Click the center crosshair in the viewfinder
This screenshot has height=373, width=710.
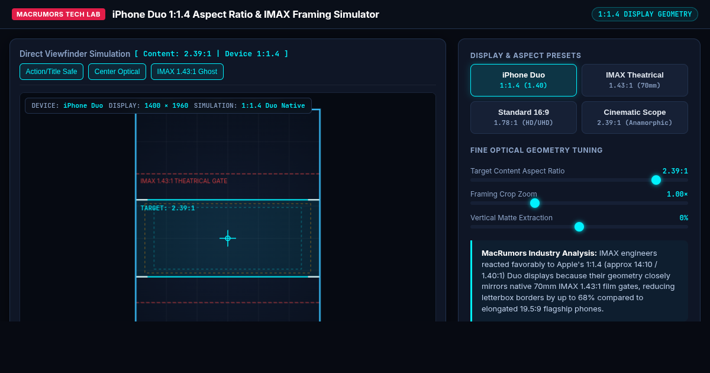228,238
